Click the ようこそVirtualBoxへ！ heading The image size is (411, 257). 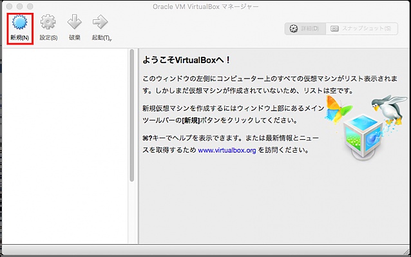[186, 61]
